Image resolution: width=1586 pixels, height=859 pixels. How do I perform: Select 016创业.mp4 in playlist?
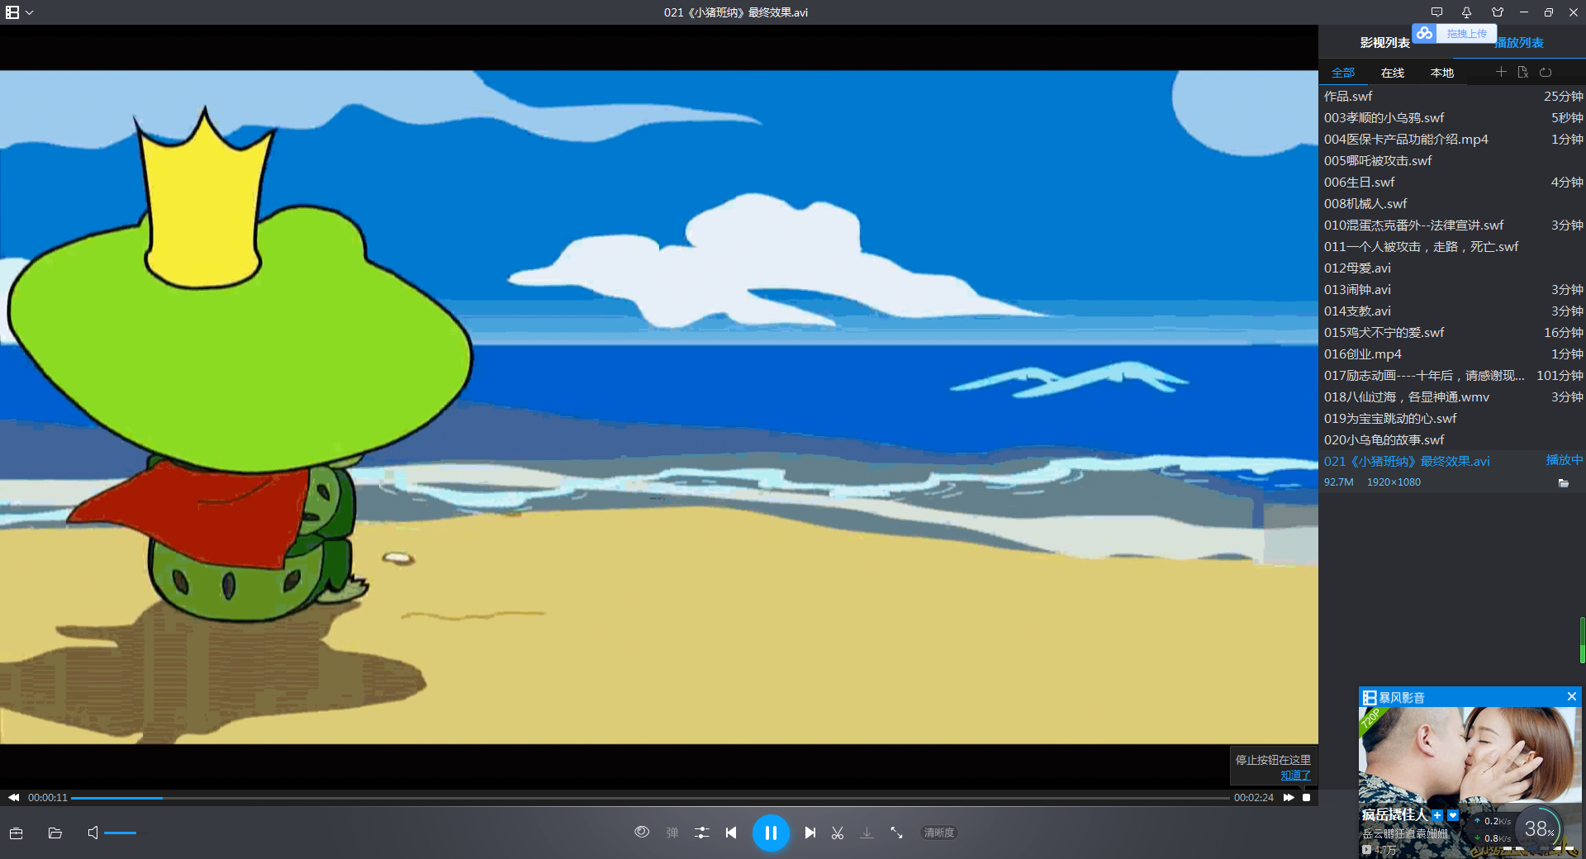point(1452,354)
